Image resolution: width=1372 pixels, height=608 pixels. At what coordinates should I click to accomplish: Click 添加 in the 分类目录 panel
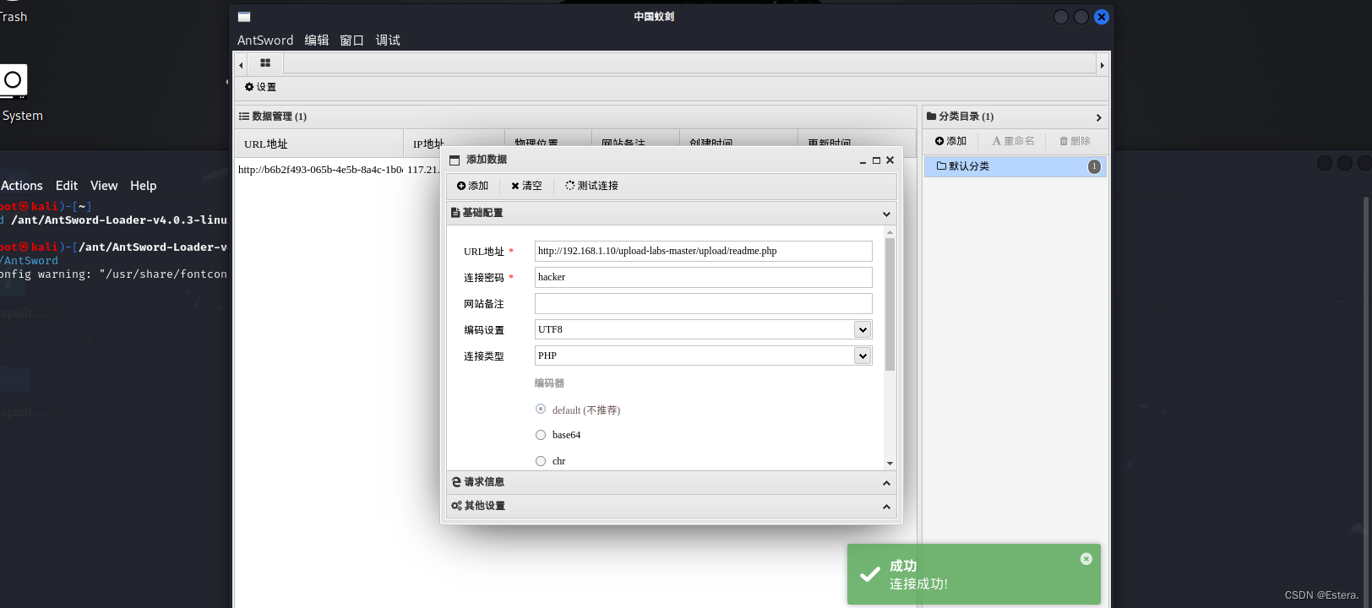[950, 141]
